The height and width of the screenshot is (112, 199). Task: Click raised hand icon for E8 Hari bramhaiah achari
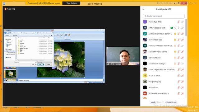[175, 34]
